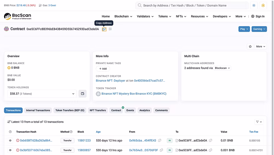Open sender address 0x765Ae3...D5706F0F
The width and height of the screenshot is (274, 155).
coord(144,150)
